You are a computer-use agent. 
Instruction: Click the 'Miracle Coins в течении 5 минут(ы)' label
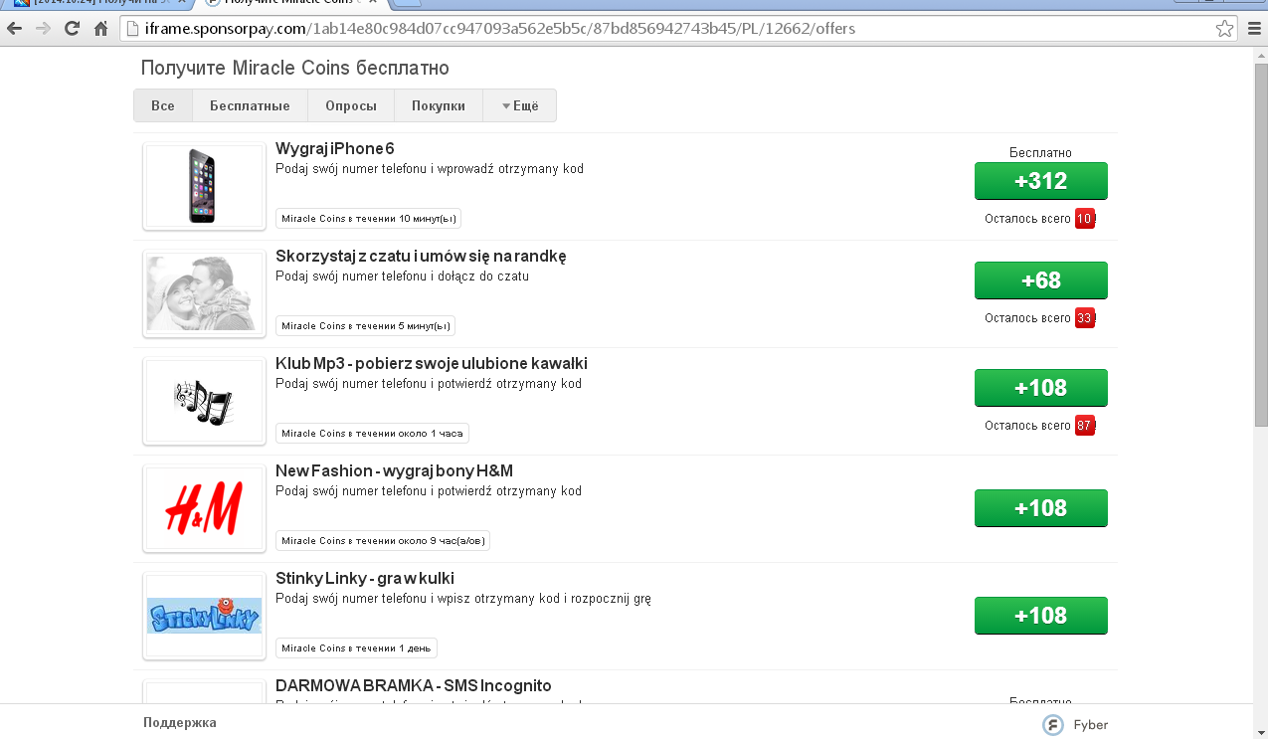point(365,326)
